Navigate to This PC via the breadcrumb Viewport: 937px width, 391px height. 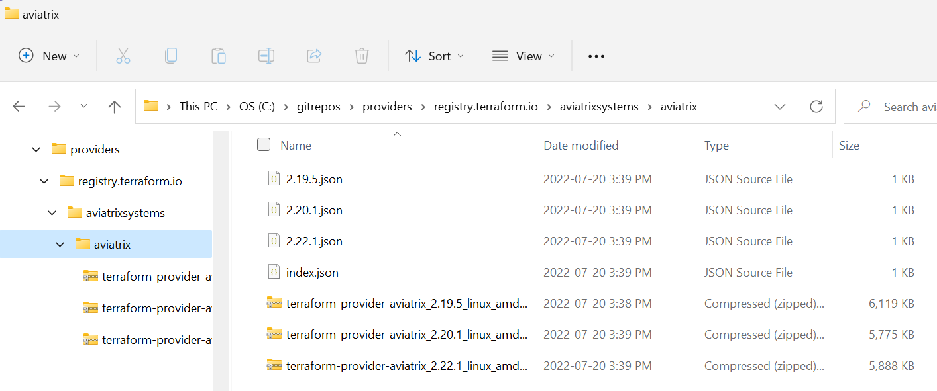(198, 106)
